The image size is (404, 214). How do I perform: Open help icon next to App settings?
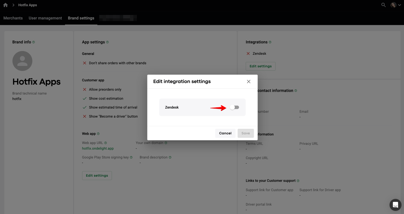point(107,42)
